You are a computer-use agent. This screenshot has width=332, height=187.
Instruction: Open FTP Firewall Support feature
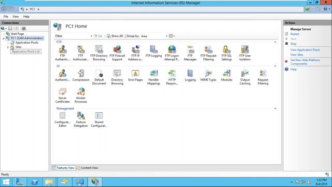(x=117, y=53)
